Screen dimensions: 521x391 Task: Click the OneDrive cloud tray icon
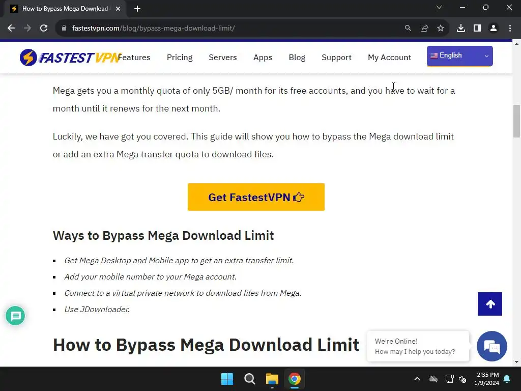[x=433, y=379]
